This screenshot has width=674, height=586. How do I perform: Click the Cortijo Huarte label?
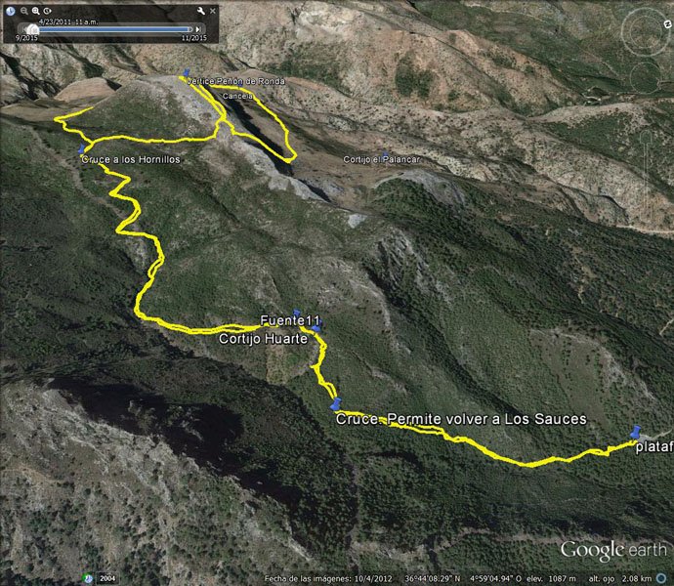point(263,339)
